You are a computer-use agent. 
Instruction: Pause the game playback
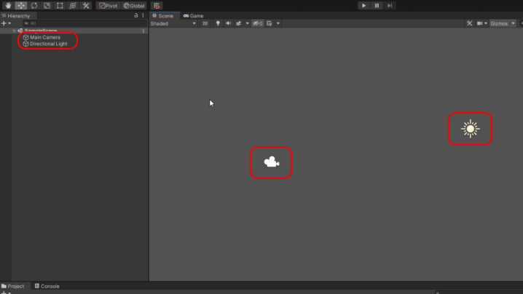click(377, 6)
